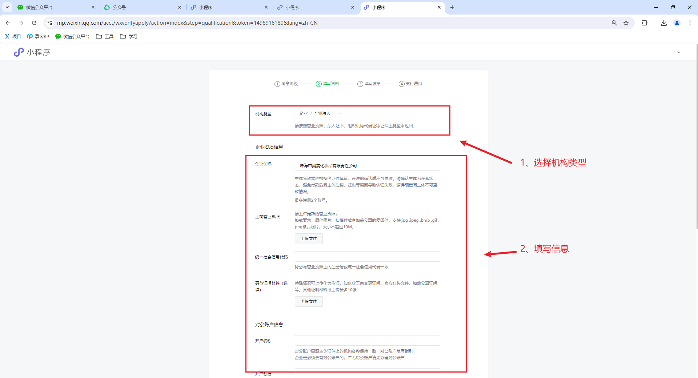Open the 学习 bookmarks folder
The height and width of the screenshot is (378, 698).
point(129,36)
